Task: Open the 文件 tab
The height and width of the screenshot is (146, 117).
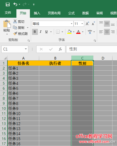Action: 8,13
